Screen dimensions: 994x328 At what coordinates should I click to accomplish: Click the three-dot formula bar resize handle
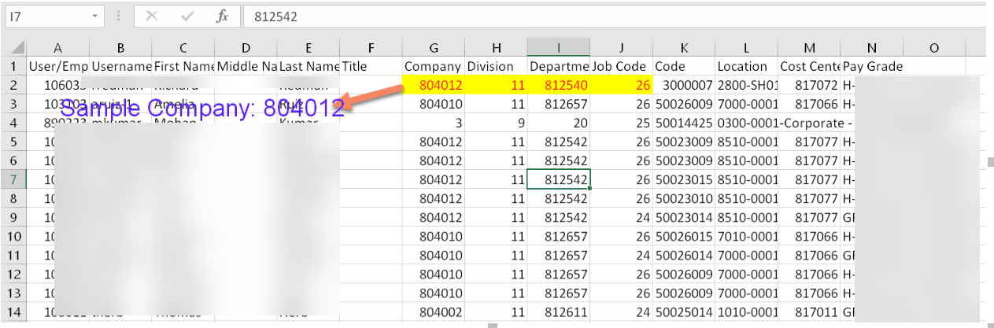coord(118,16)
